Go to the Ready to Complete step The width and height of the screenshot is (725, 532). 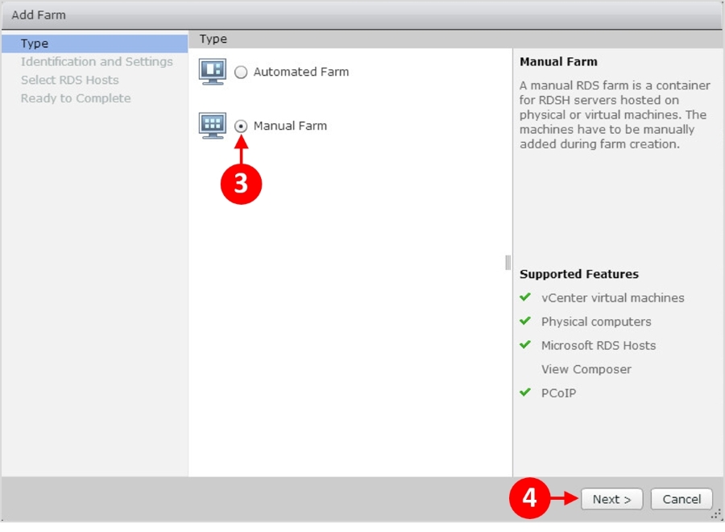[x=76, y=98]
